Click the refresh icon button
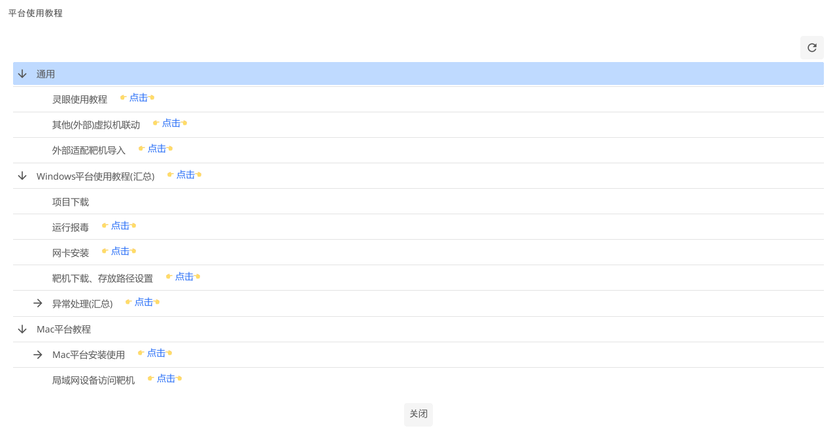 [x=812, y=48]
